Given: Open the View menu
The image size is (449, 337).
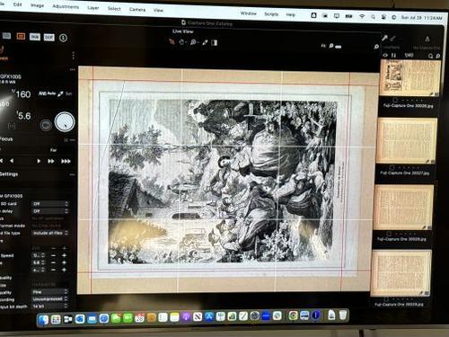Looking at the screenshot, I should pos(158,10).
